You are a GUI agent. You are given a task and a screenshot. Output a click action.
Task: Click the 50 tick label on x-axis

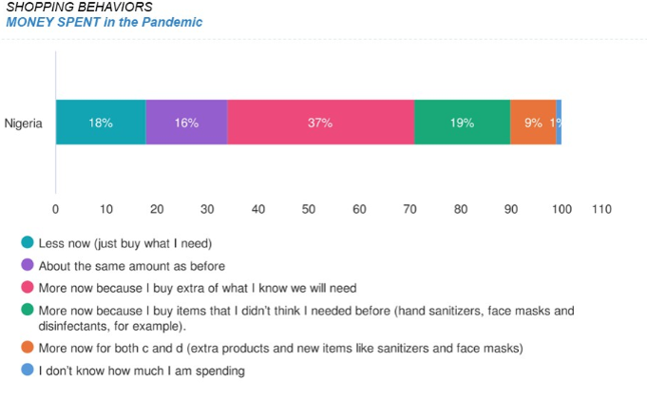(x=309, y=209)
